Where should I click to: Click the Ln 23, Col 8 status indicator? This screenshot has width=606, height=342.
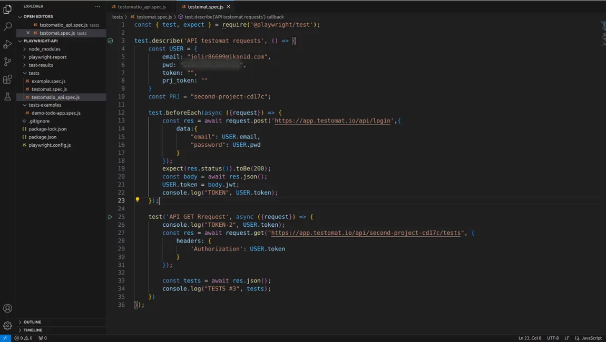(x=530, y=338)
